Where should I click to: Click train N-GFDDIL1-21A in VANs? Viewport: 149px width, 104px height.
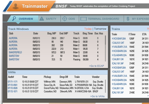click(82, 88)
